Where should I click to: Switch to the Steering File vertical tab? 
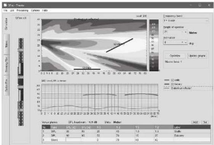(6, 65)
